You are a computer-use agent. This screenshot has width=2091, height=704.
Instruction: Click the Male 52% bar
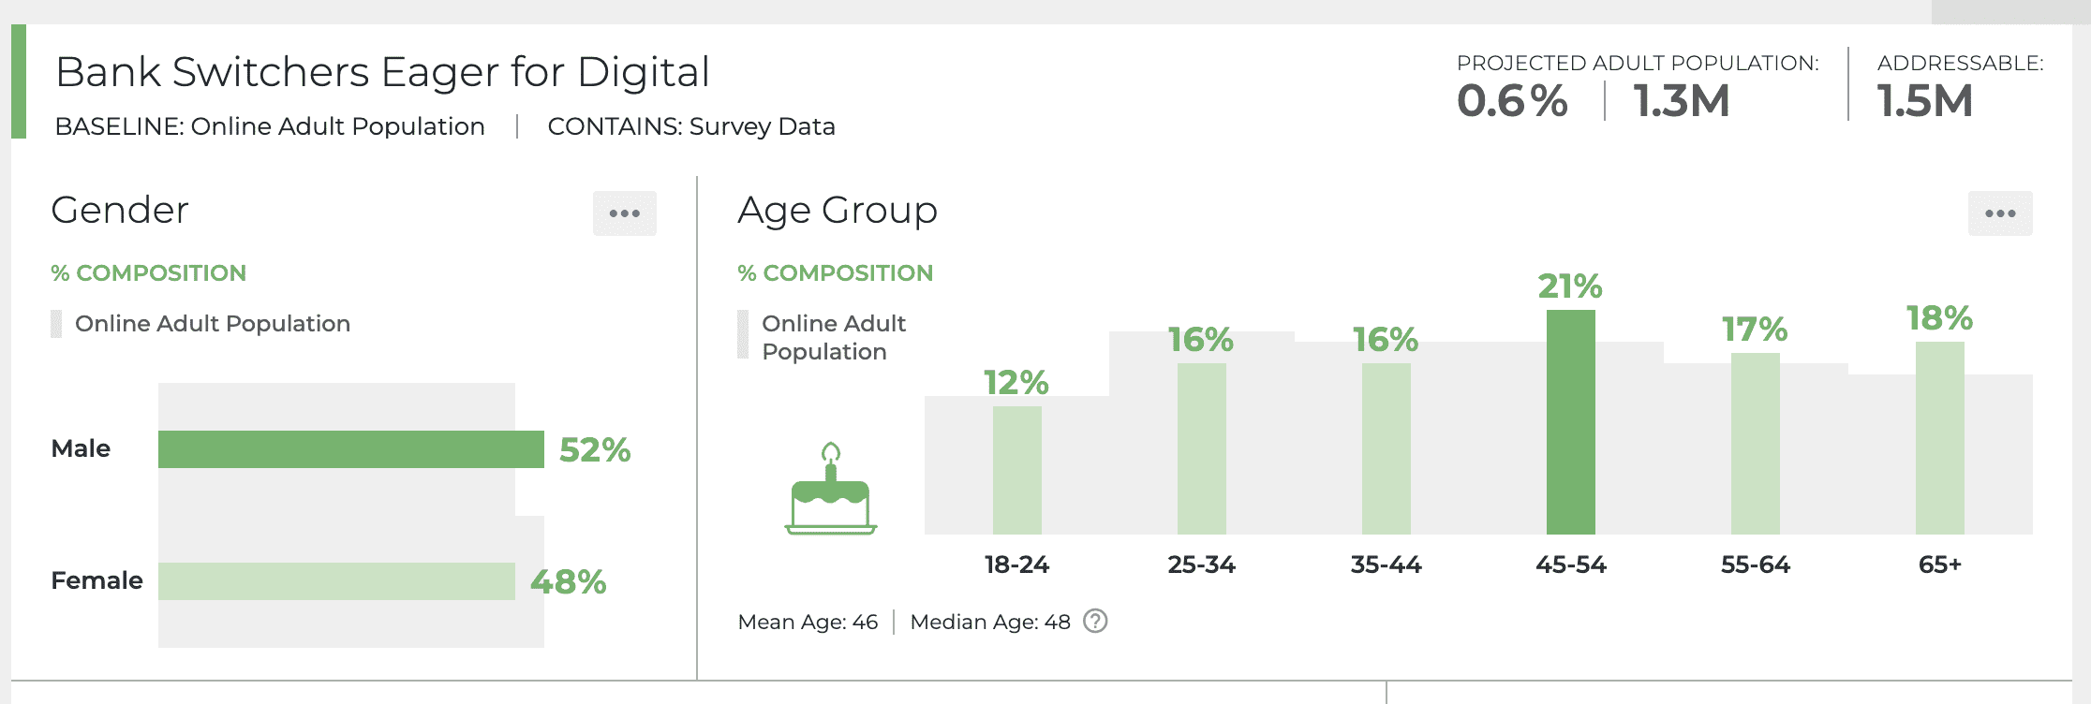point(350,449)
